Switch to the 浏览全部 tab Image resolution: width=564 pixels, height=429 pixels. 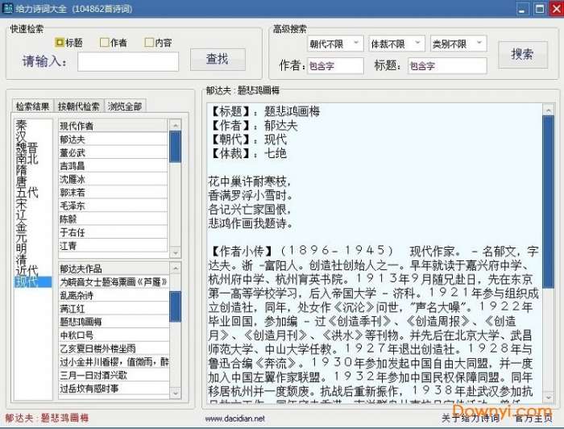(x=125, y=106)
